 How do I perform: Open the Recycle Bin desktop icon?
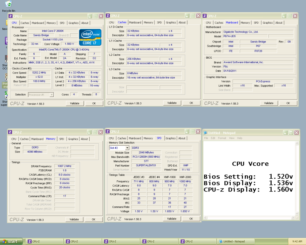click(9, 6)
